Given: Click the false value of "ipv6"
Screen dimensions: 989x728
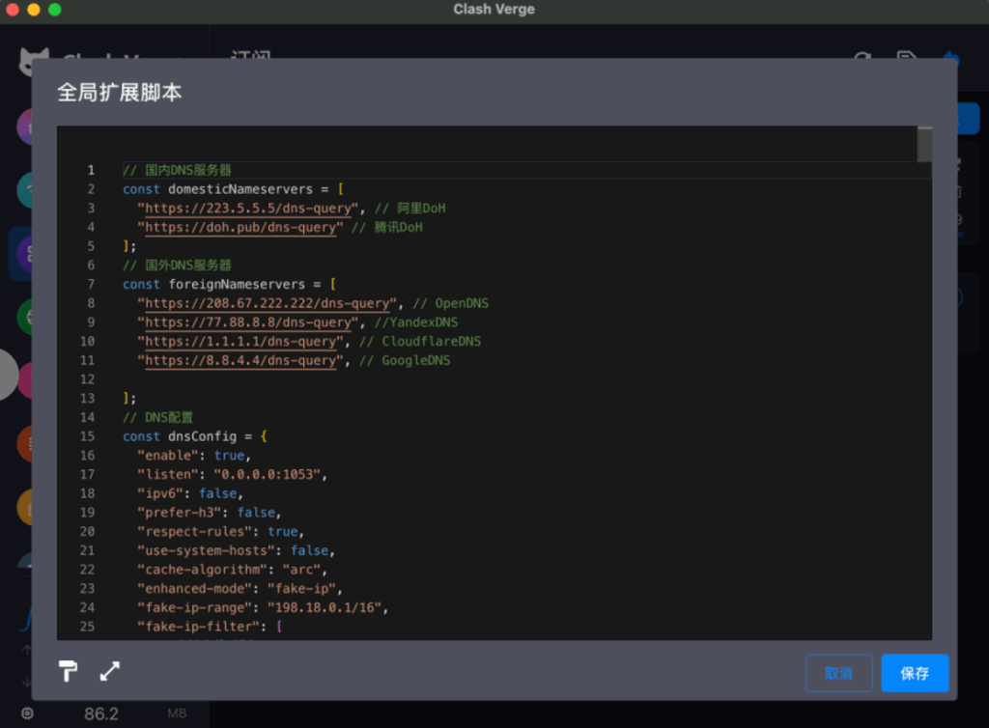Looking at the screenshot, I should pos(217,493).
